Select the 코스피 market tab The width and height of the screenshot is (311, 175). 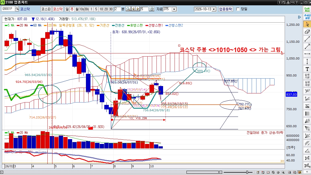pos(46,9)
